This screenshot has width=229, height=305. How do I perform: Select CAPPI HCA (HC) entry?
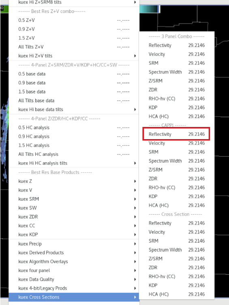pyautogui.click(x=177, y=205)
